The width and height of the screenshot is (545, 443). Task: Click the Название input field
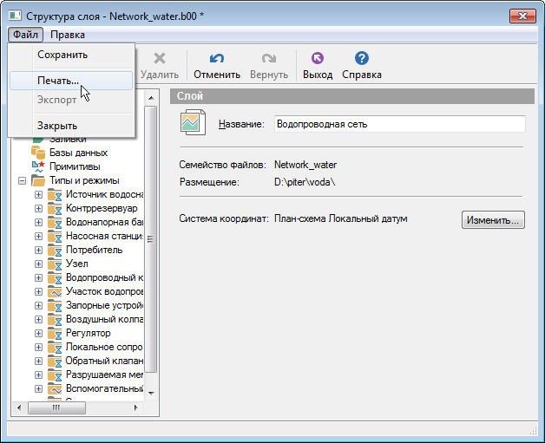(400, 124)
